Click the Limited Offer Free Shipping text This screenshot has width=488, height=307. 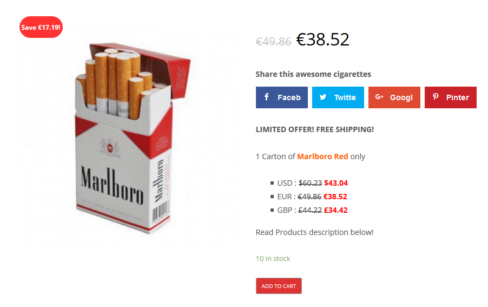tap(315, 129)
